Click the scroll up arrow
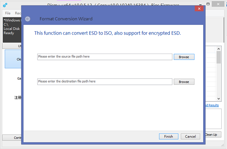This screenshot has width=227, height=149. [x=219, y=49]
